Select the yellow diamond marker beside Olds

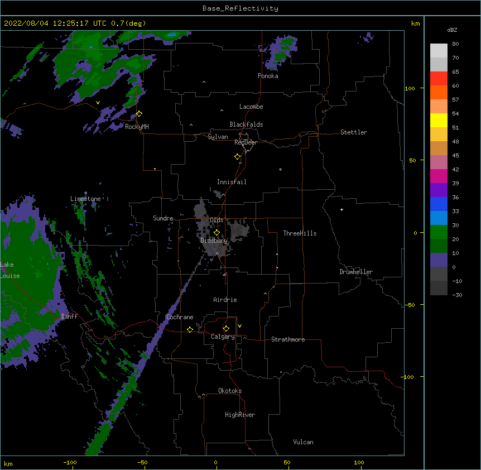pyautogui.click(x=217, y=233)
